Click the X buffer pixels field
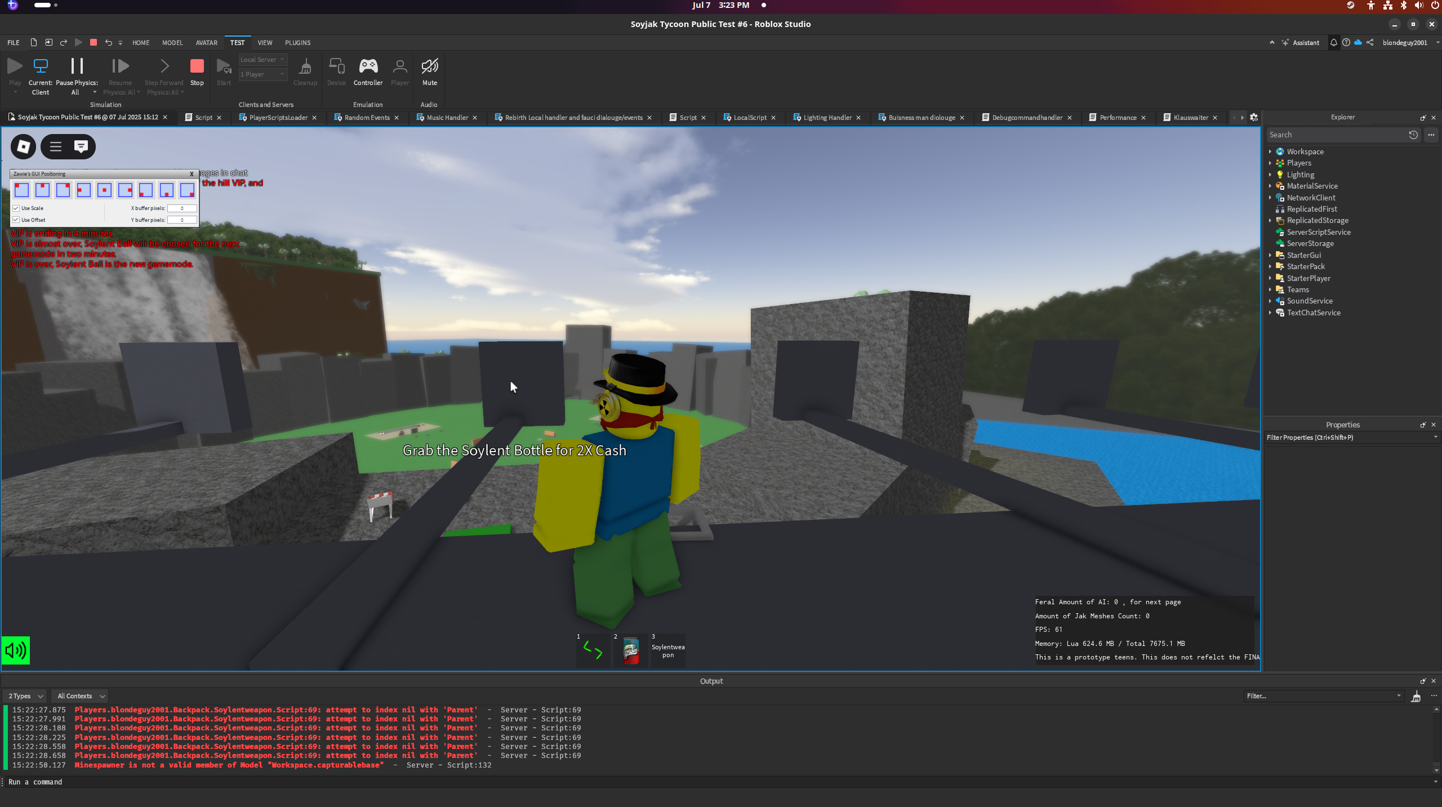The image size is (1442, 807). coord(182,208)
